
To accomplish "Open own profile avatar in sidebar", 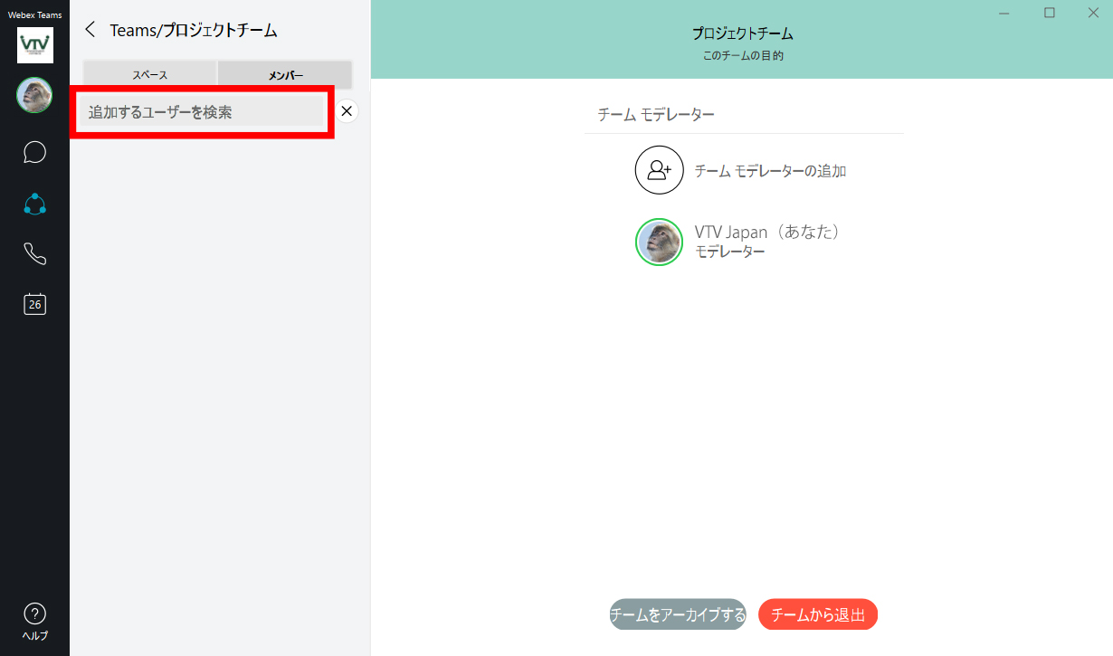I will (x=34, y=95).
